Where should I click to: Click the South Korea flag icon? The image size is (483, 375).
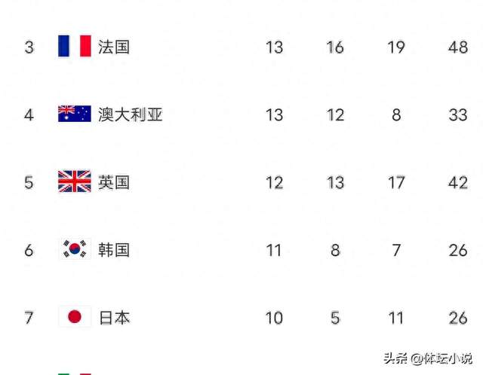[75, 249]
